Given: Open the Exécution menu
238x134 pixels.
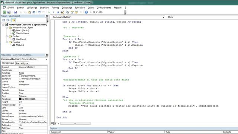Looking at the screenshot, I should coord(80,7).
